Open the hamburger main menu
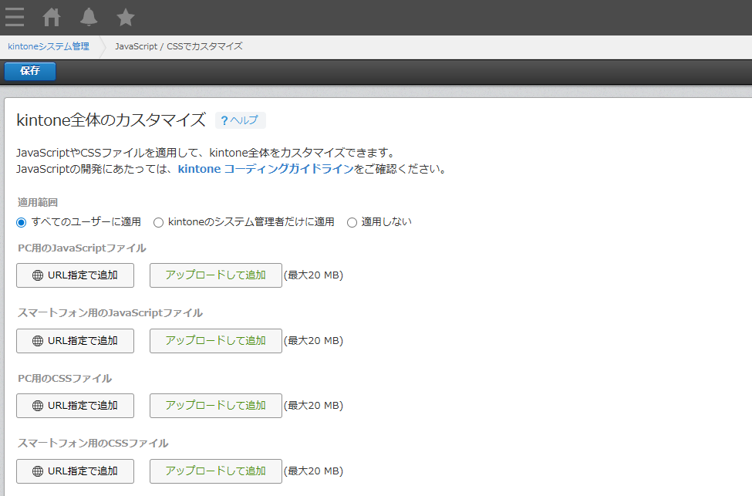Viewport: 752px width, 496px height. (15, 16)
